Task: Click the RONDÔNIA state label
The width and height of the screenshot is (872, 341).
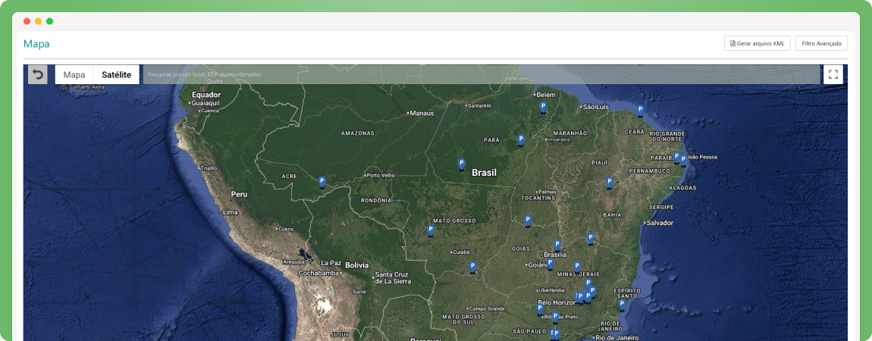Action: coord(377,200)
